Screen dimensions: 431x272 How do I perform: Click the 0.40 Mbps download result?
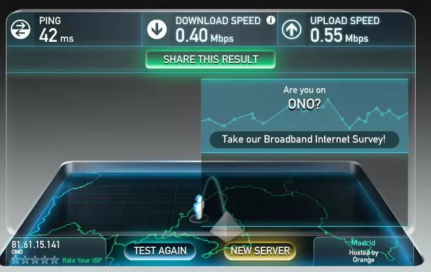204,36
